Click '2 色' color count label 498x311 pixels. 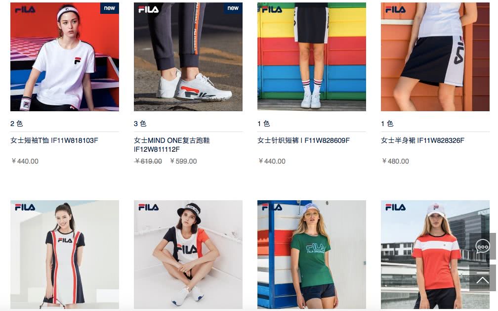tap(16, 124)
